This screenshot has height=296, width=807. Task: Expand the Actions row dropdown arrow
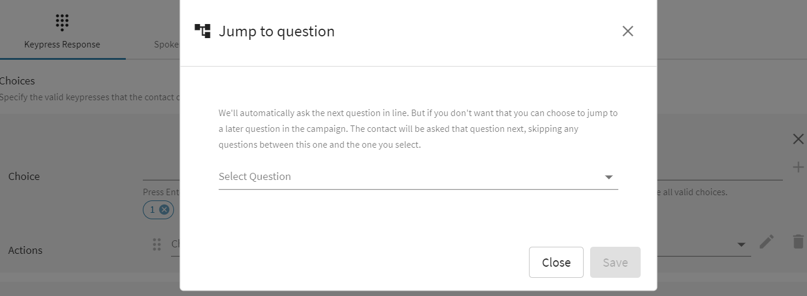[x=741, y=244]
